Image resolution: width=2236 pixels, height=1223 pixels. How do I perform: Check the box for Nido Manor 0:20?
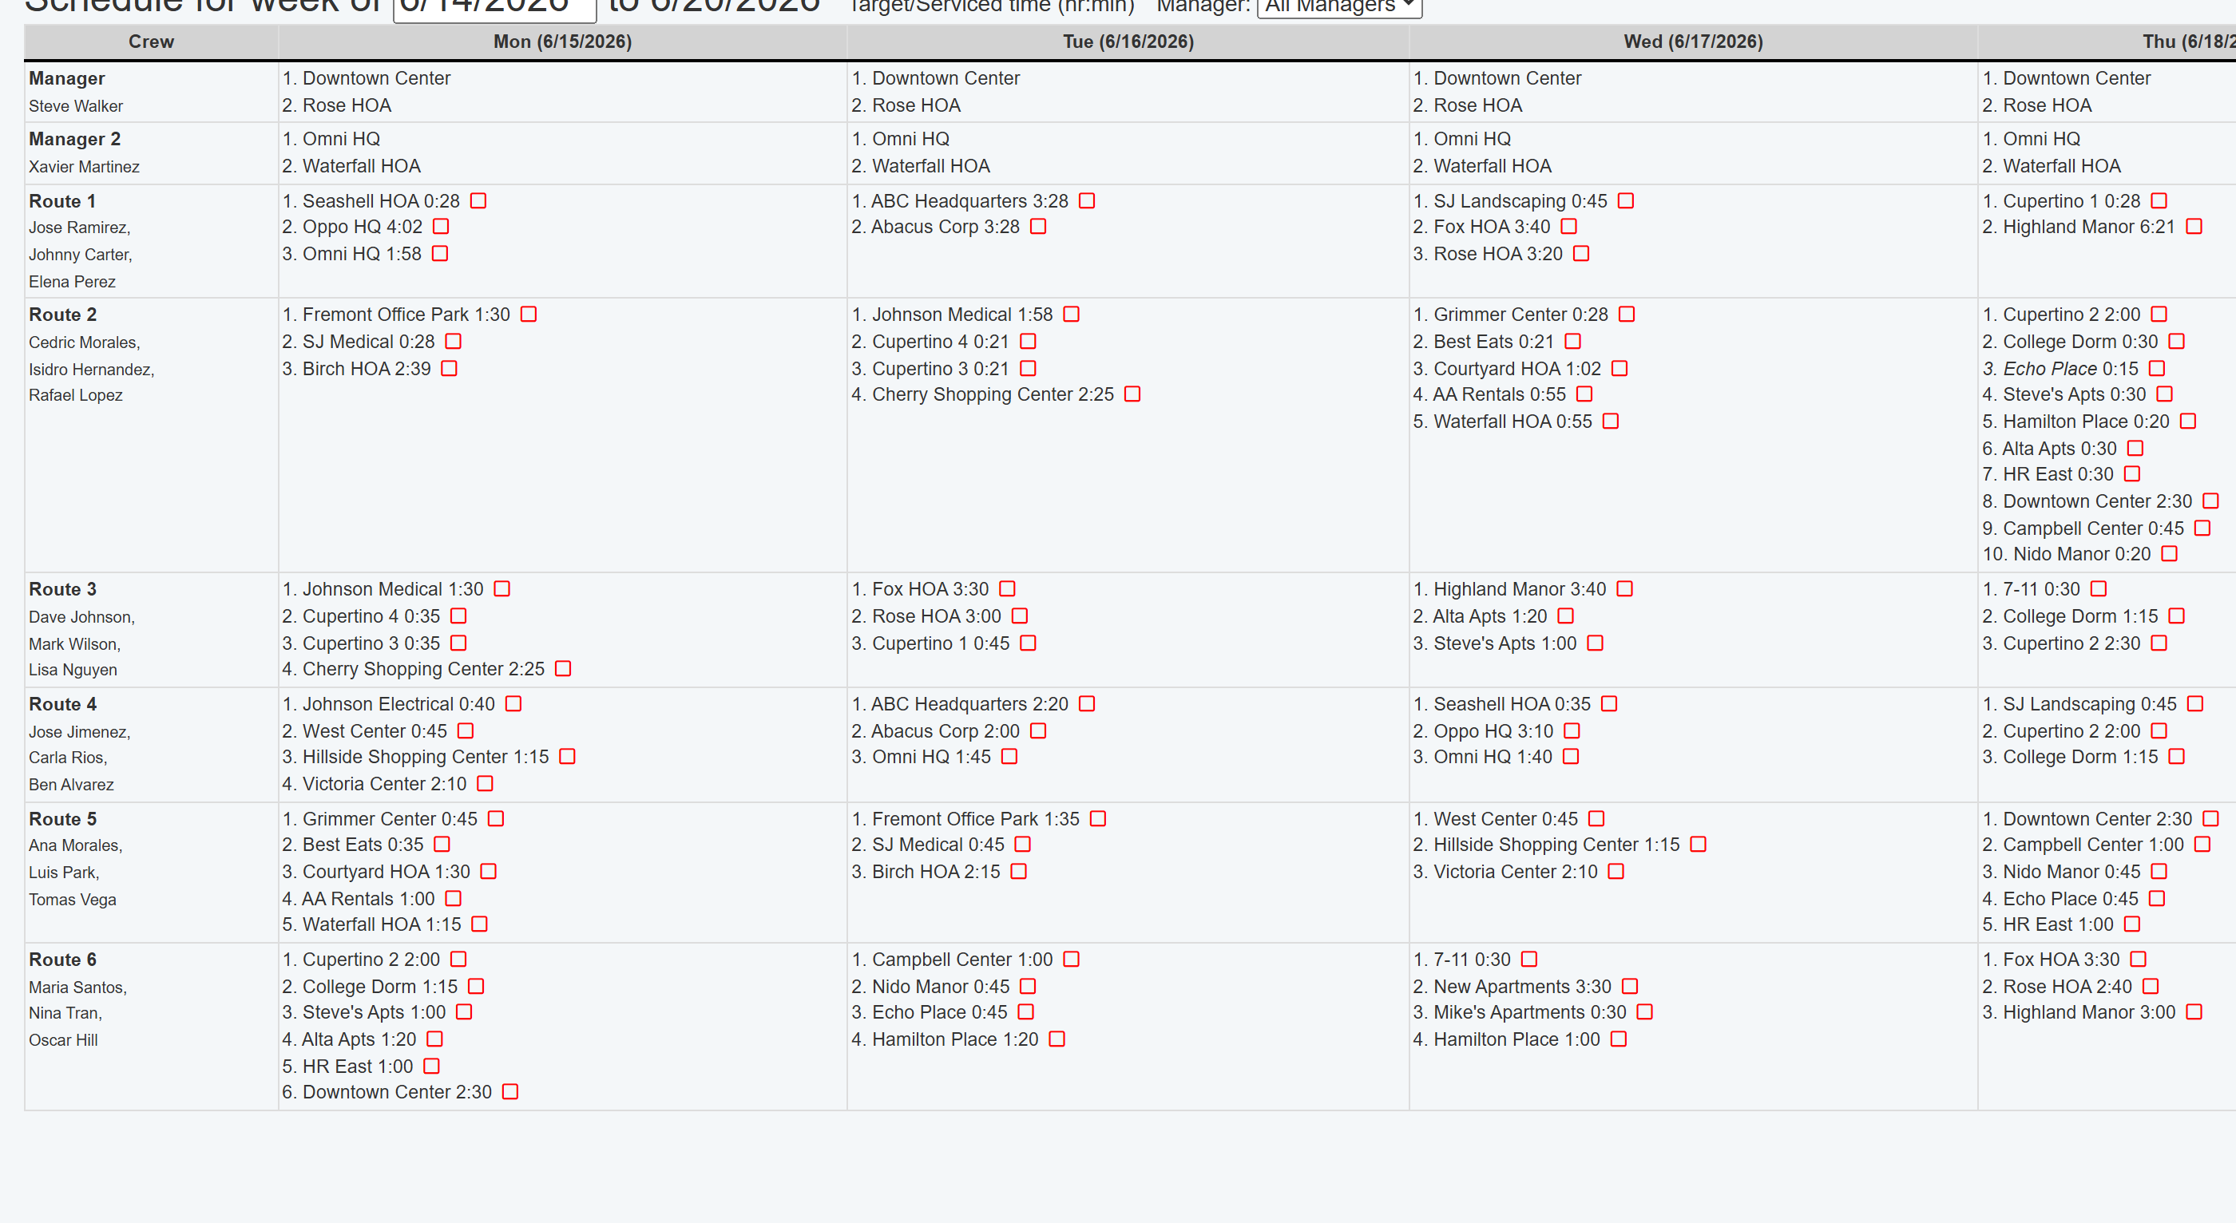(2169, 554)
